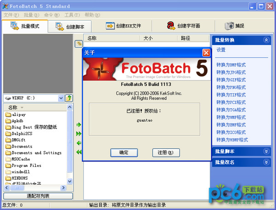Image resolution: width=276 pixels, height=210 pixels.
Task: Open the 文件 menu
Action: pos(11,15)
